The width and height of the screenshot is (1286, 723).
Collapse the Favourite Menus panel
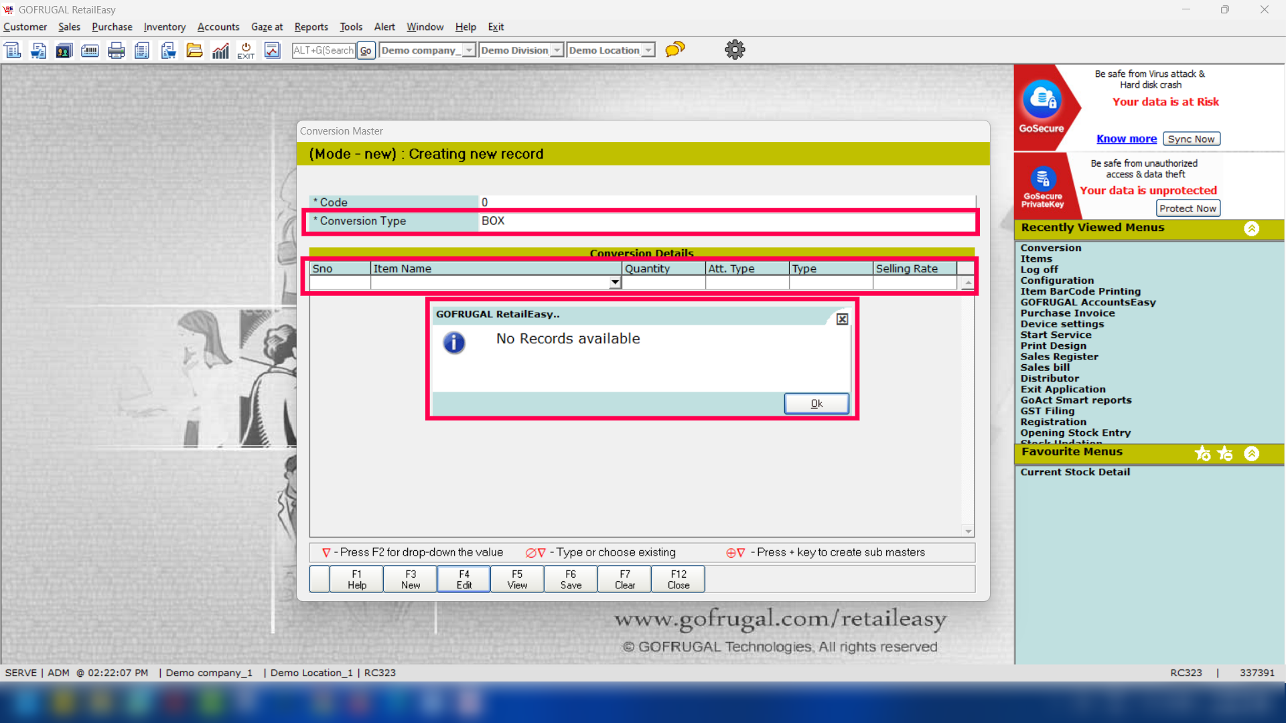point(1251,454)
